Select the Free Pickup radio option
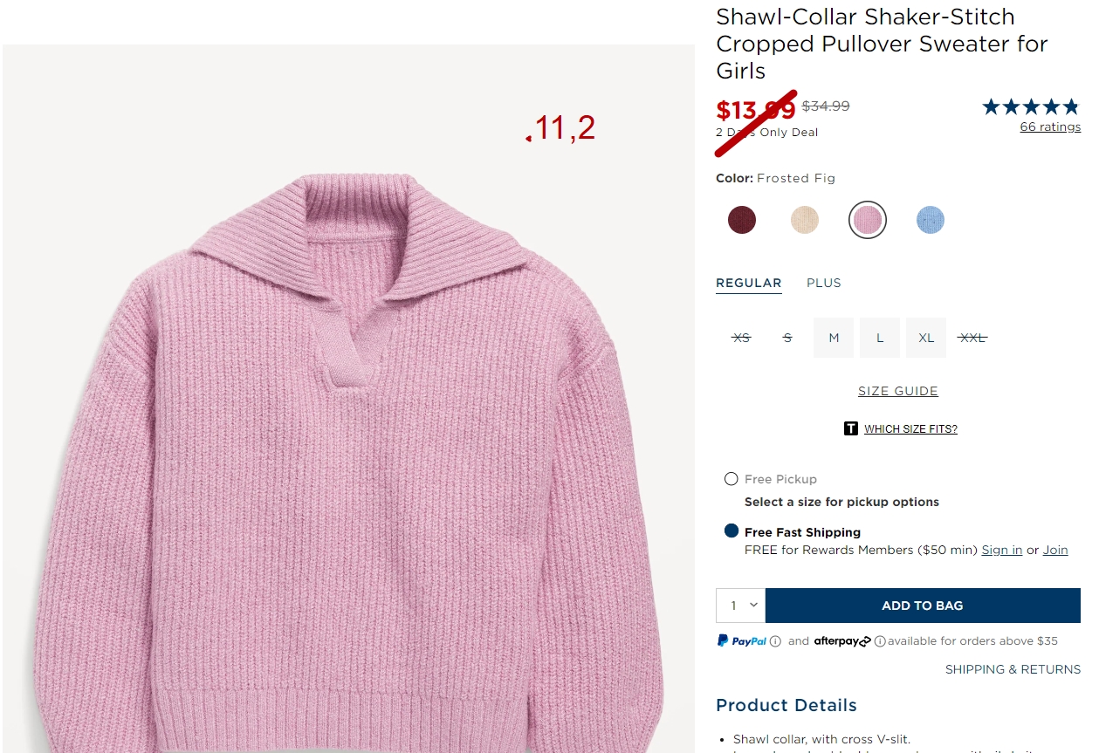Viewport: 1099px width, 753px height. coord(732,479)
